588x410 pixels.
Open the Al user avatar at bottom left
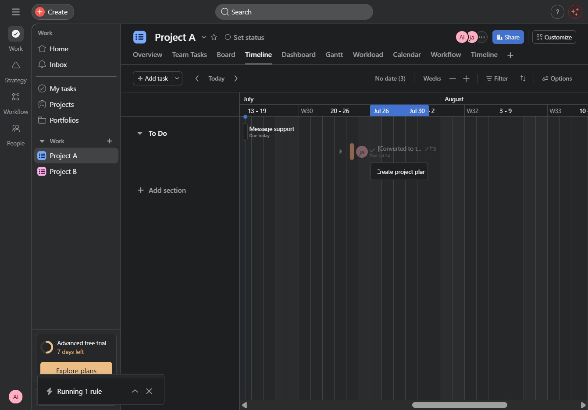pos(15,397)
